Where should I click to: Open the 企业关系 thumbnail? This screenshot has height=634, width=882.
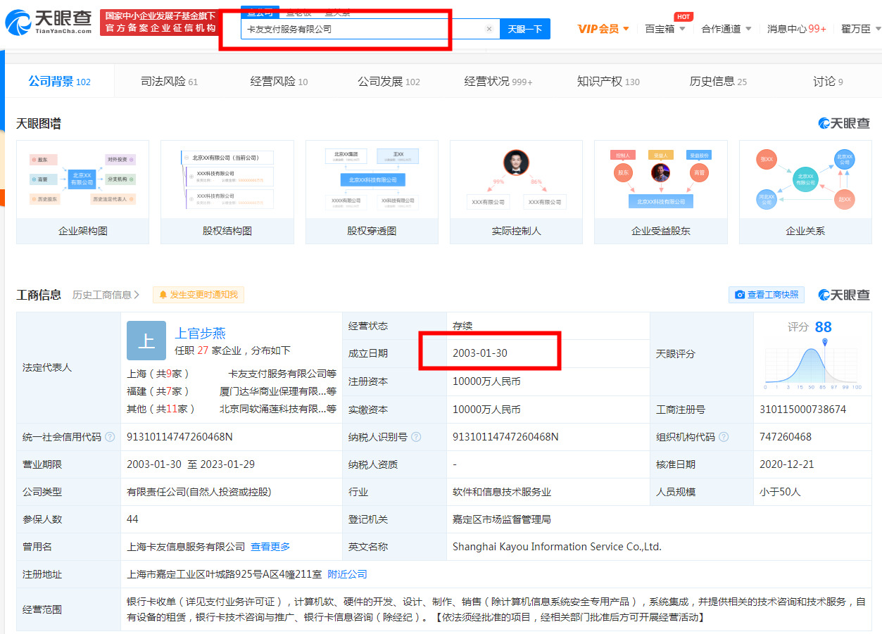(805, 192)
